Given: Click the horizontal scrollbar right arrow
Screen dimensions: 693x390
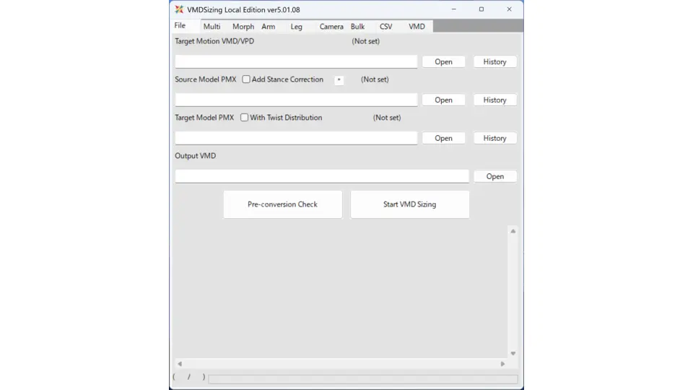Looking at the screenshot, I should (502, 364).
